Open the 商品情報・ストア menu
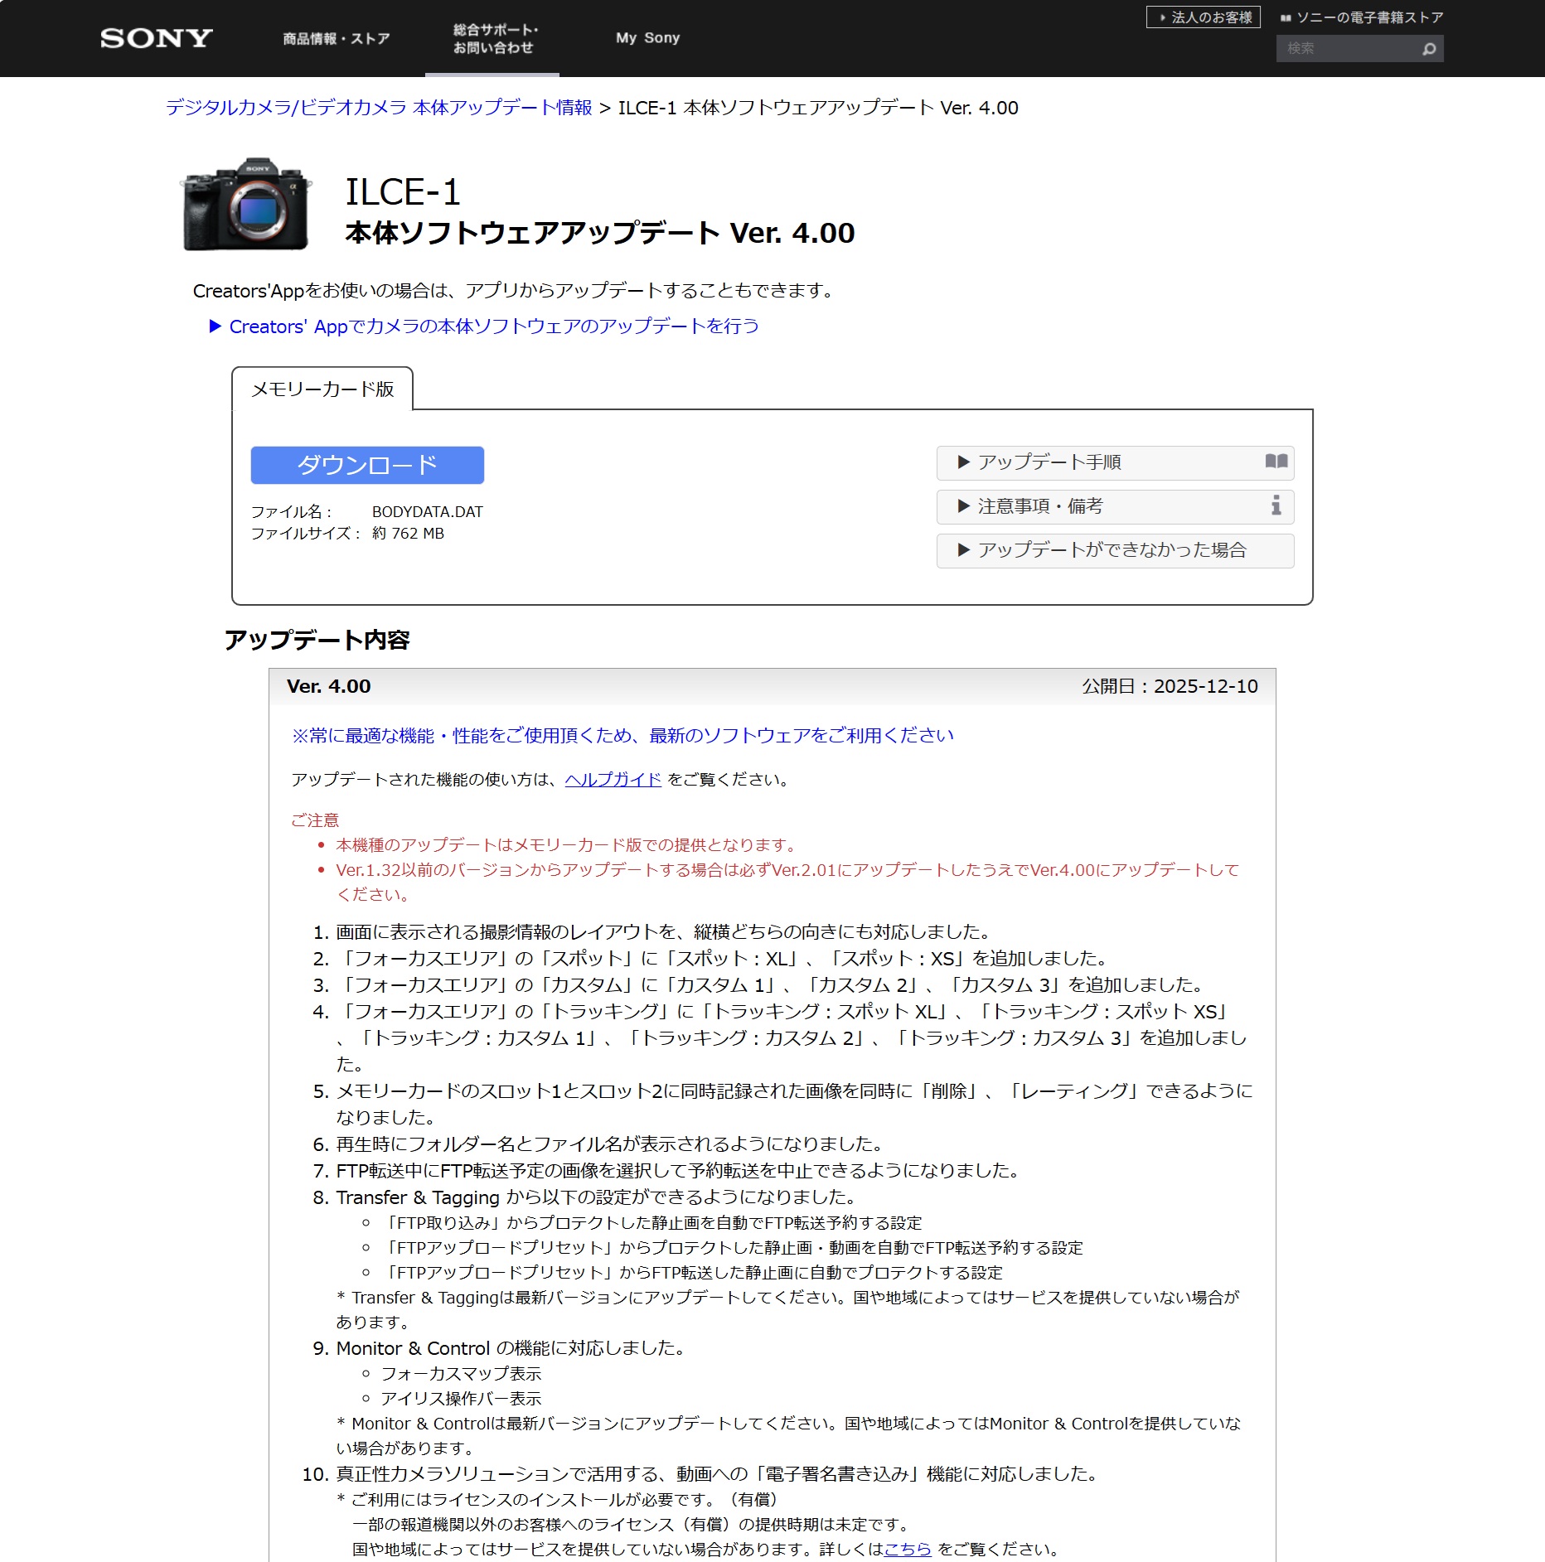The height and width of the screenshot is (1562, 1545). pos(336,38)
